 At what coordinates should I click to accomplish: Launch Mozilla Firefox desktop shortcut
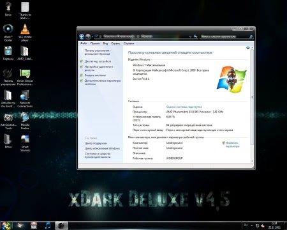point(25,121)
